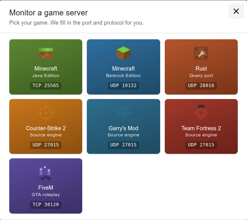Click Team Fortress 2's UDP 27015 badge
Image resolution: width=247 pixels, height=220 pixels.
click(x=201, y=145)
